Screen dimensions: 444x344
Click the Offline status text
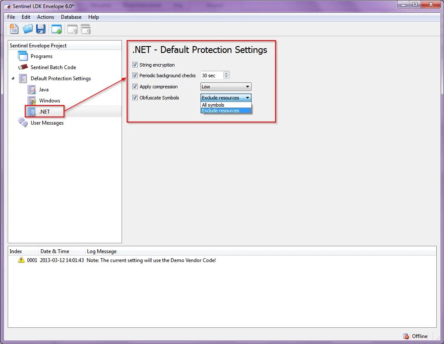(420, 336)
